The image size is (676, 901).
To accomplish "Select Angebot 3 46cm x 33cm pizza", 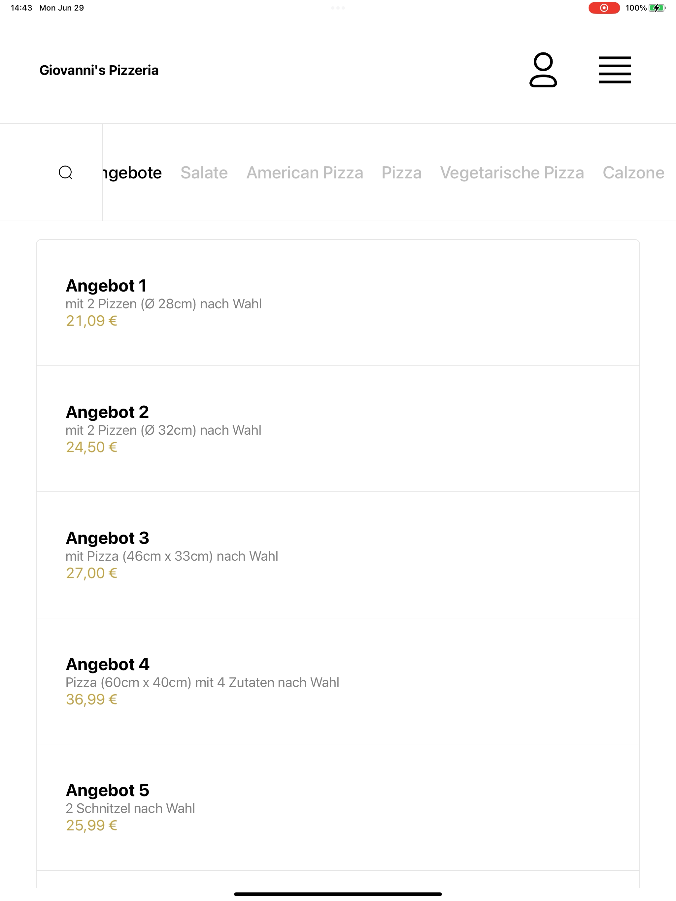I will [x=338, y=555].
